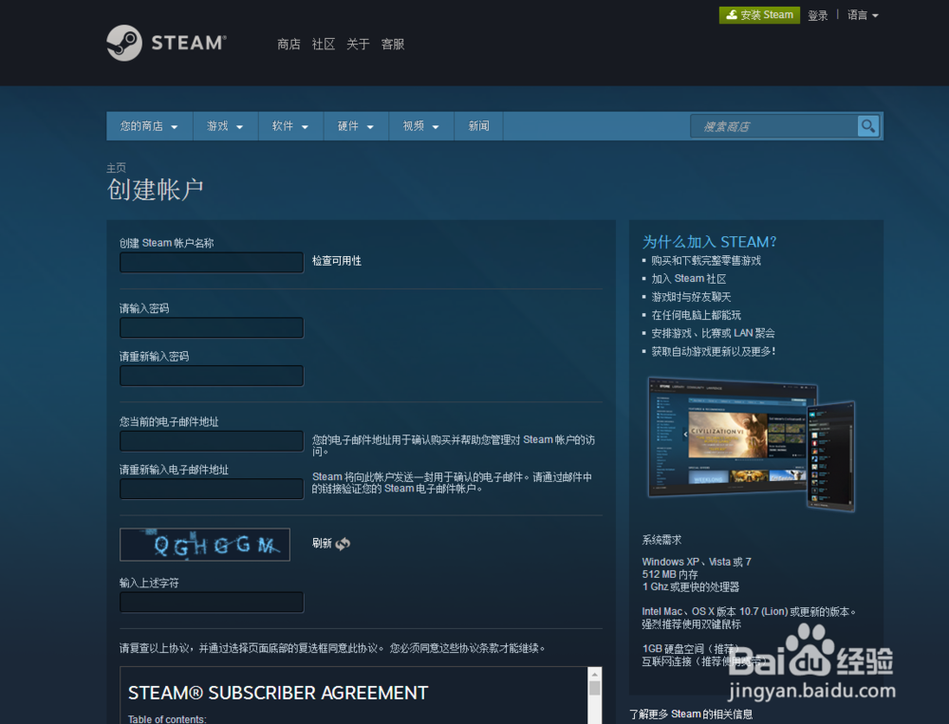Open the 商店 menu item
This screenshot has width=949, height=724.
pos(288,45)
